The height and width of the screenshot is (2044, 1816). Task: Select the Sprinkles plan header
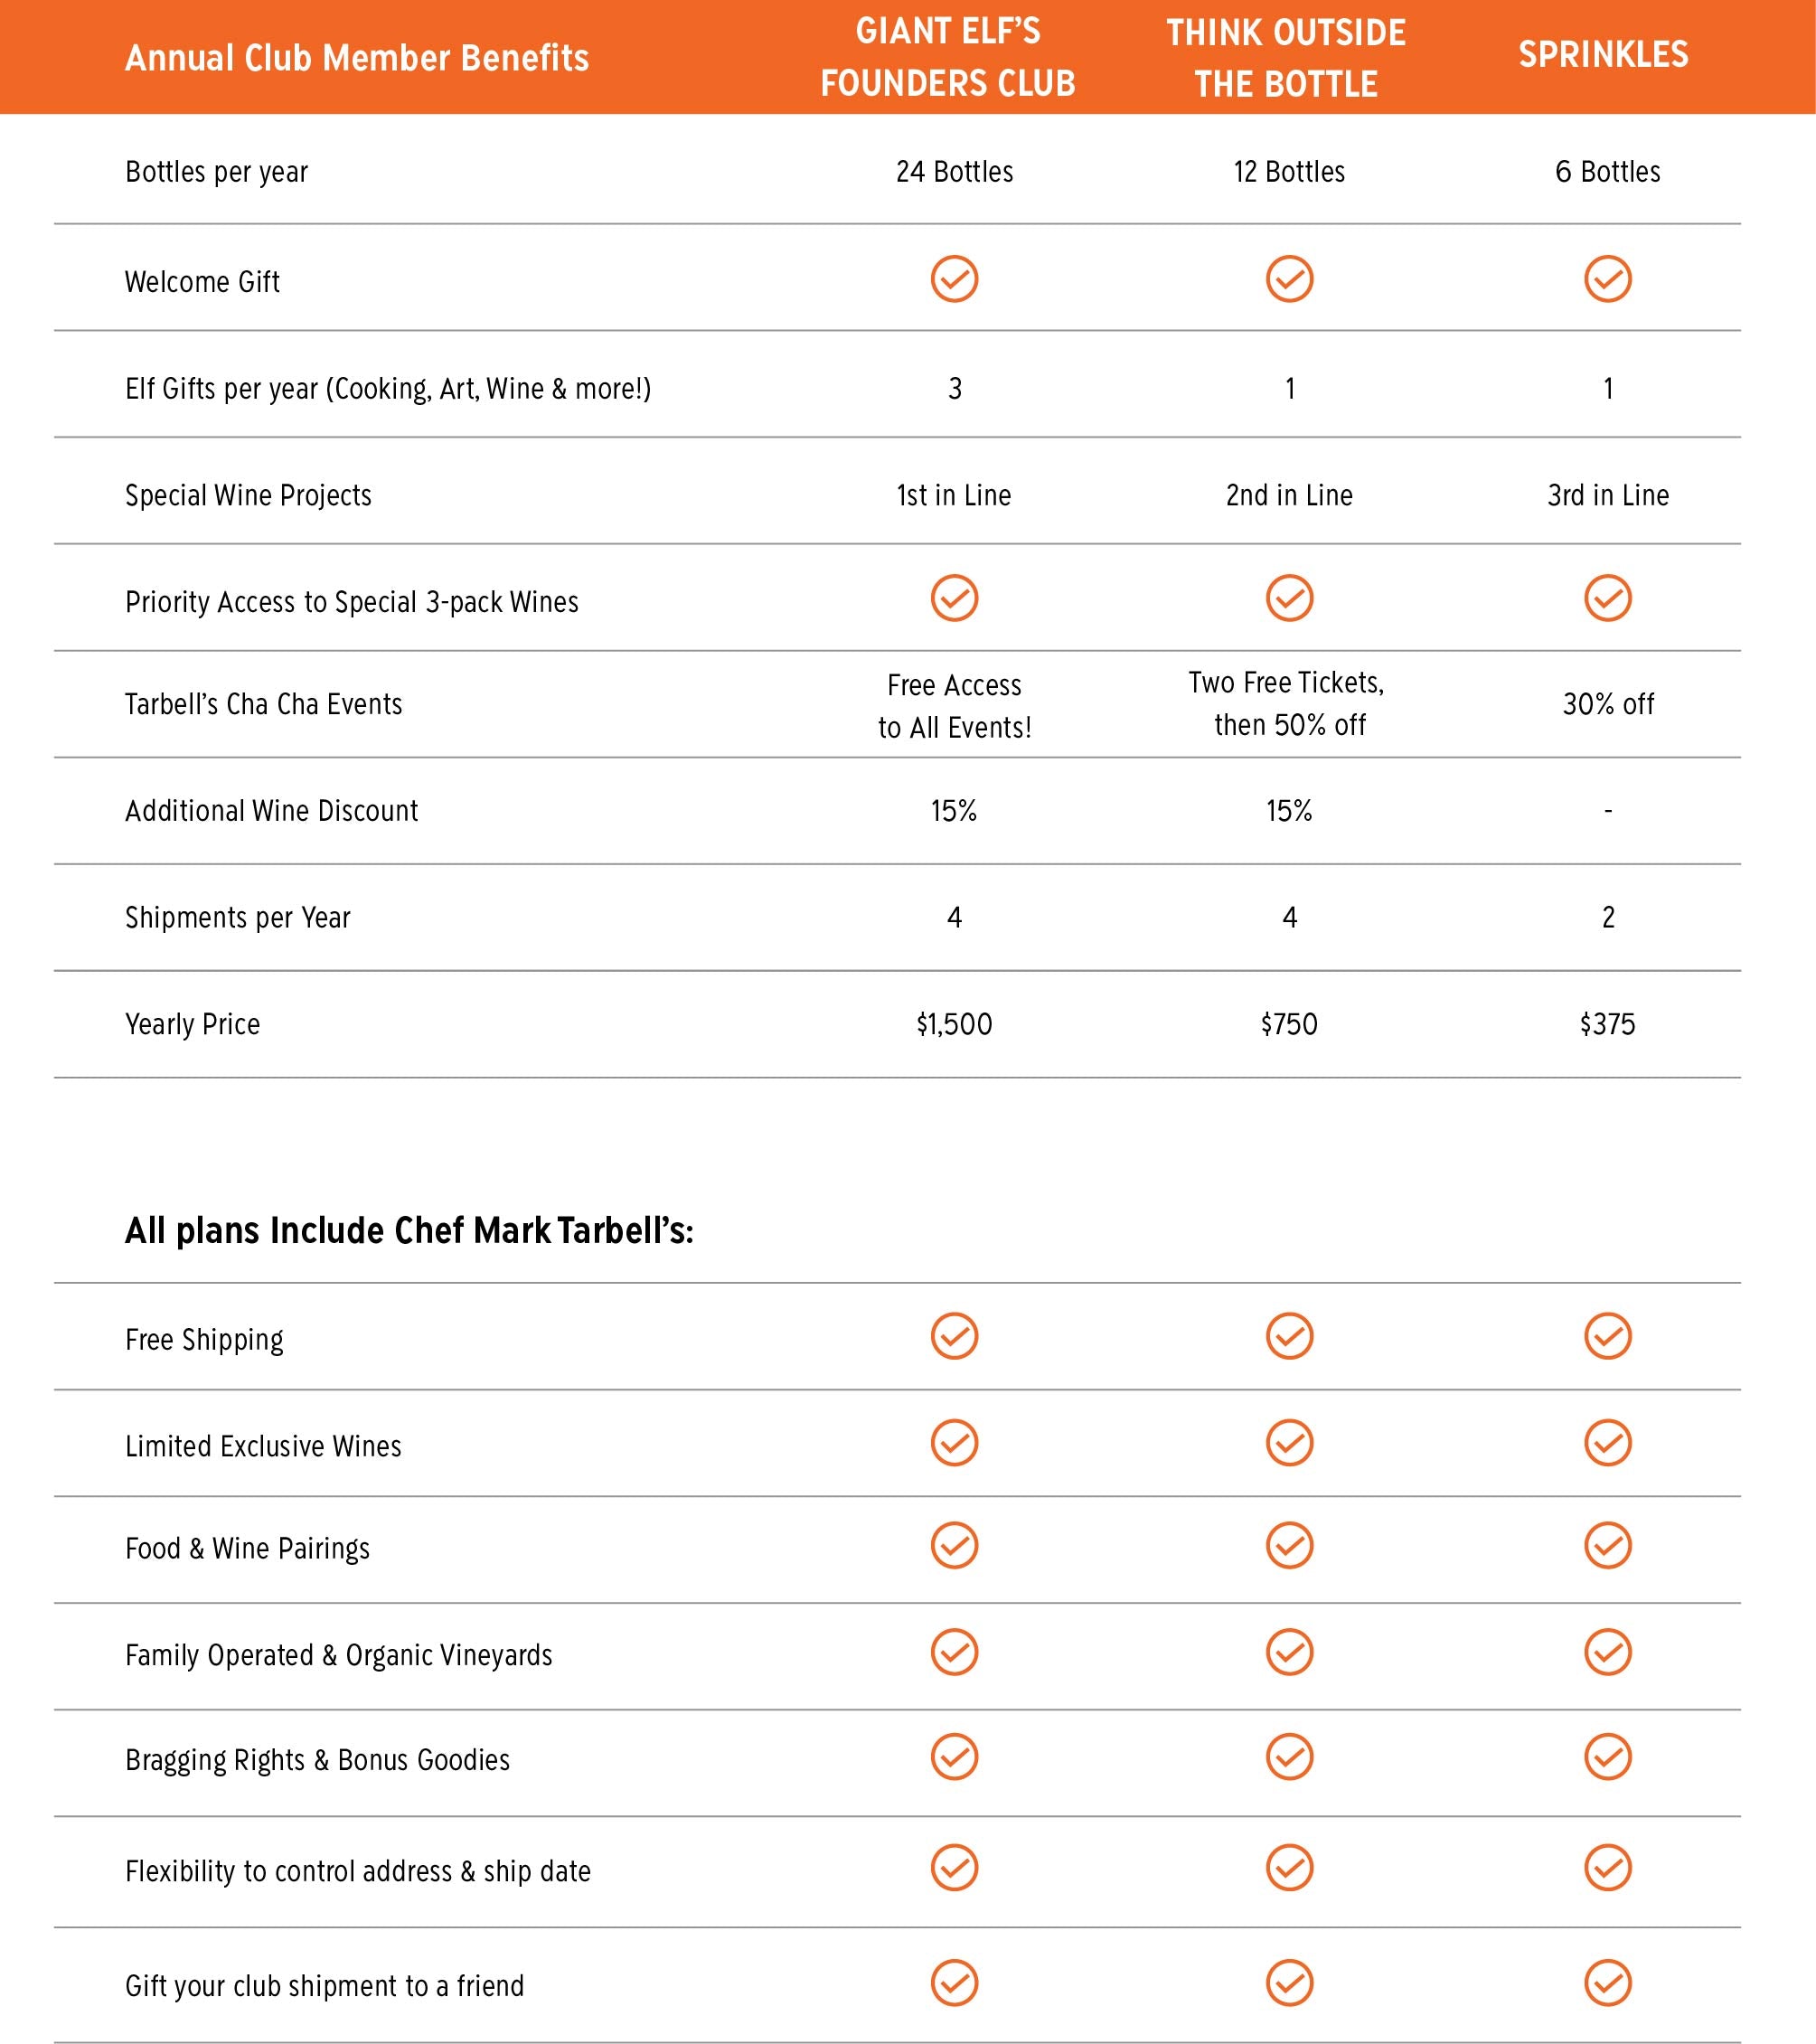pyautogui.click(x=1603, y=54)
